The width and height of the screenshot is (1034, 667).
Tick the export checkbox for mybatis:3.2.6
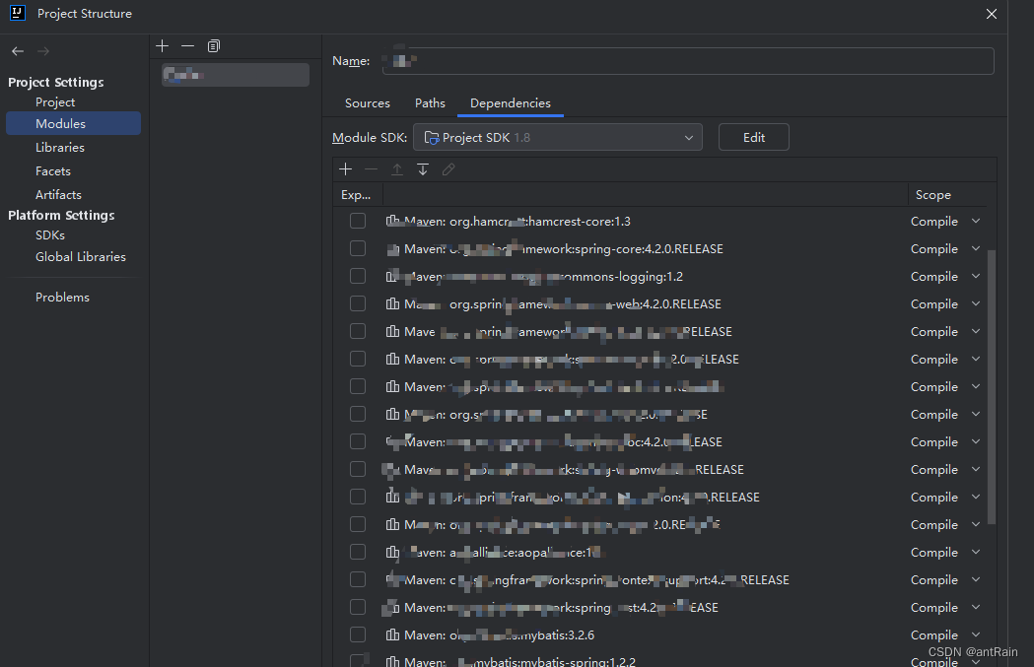pos(358,634)
